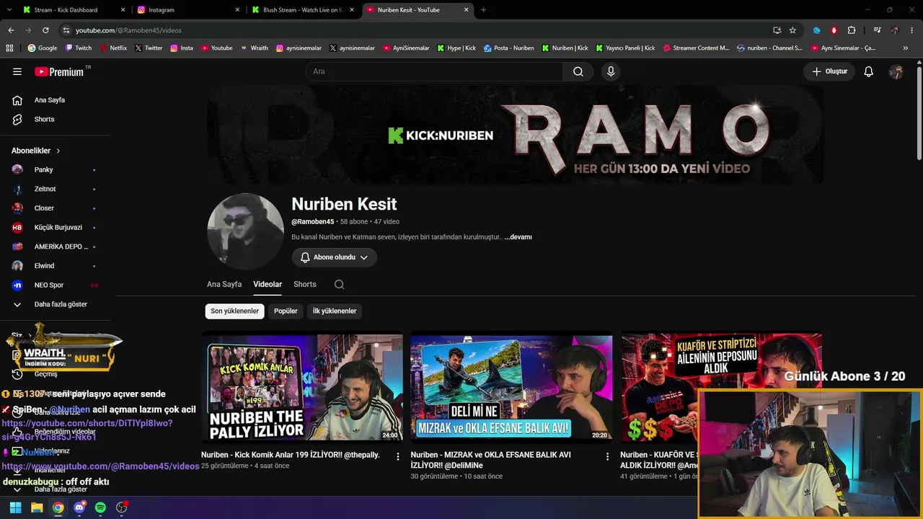This screenshot has height=519, width=923.
Task: Expand channel description with ...devamı
Action: 518,237
